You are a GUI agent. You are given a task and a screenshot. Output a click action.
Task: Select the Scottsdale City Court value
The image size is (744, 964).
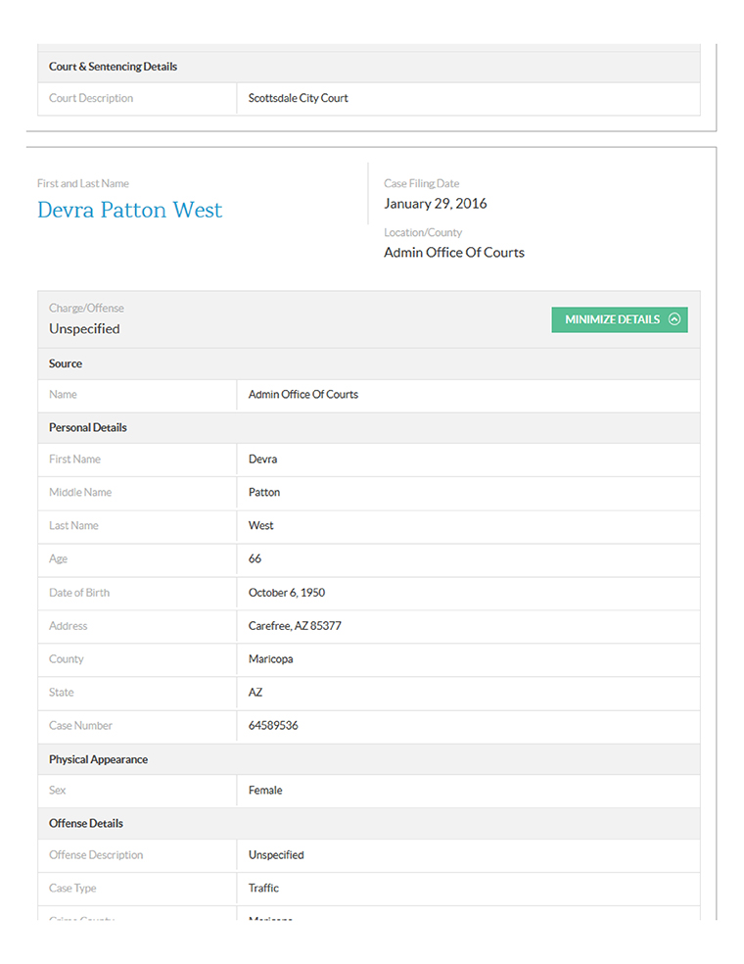[x=298, y=98]
